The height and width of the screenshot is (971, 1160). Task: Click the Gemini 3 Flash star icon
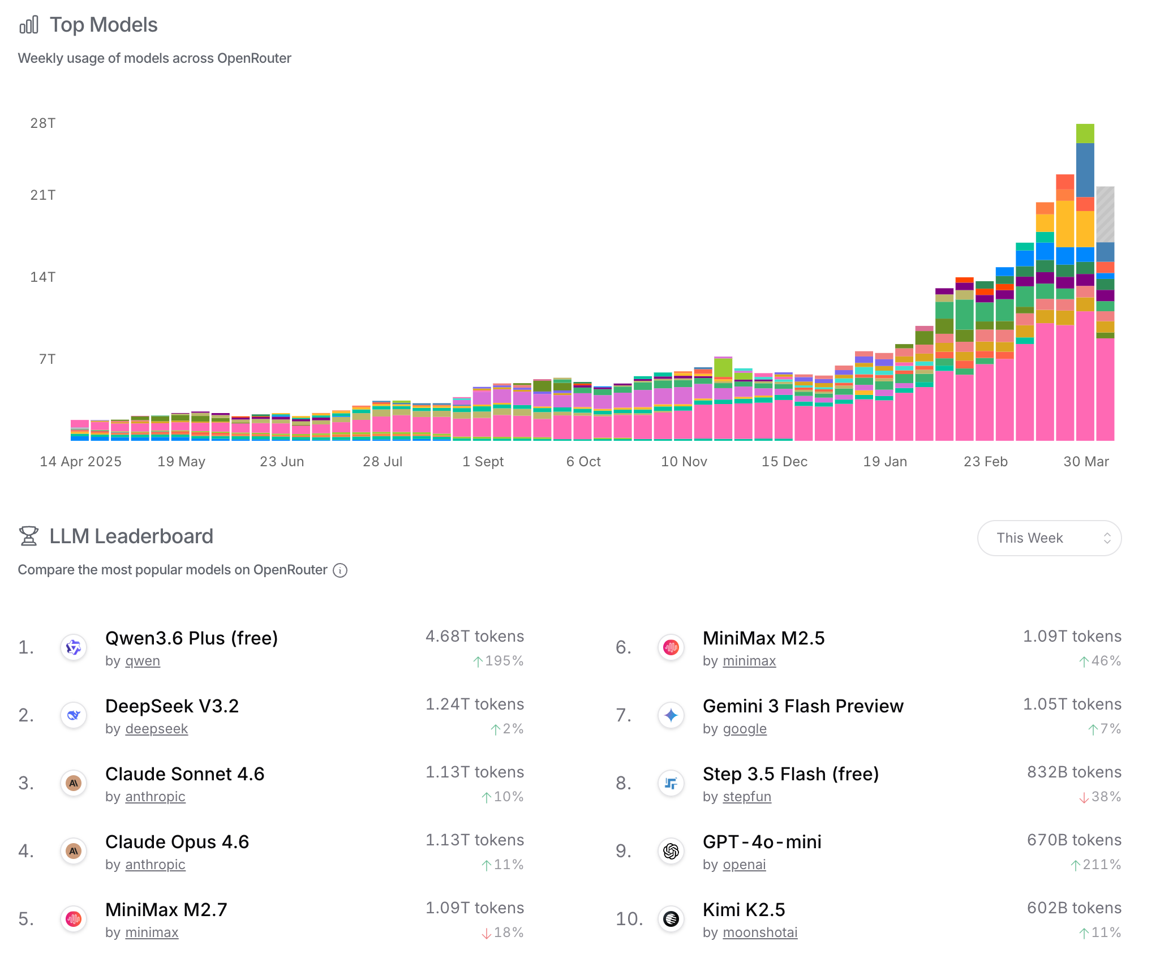pos(671,715)
